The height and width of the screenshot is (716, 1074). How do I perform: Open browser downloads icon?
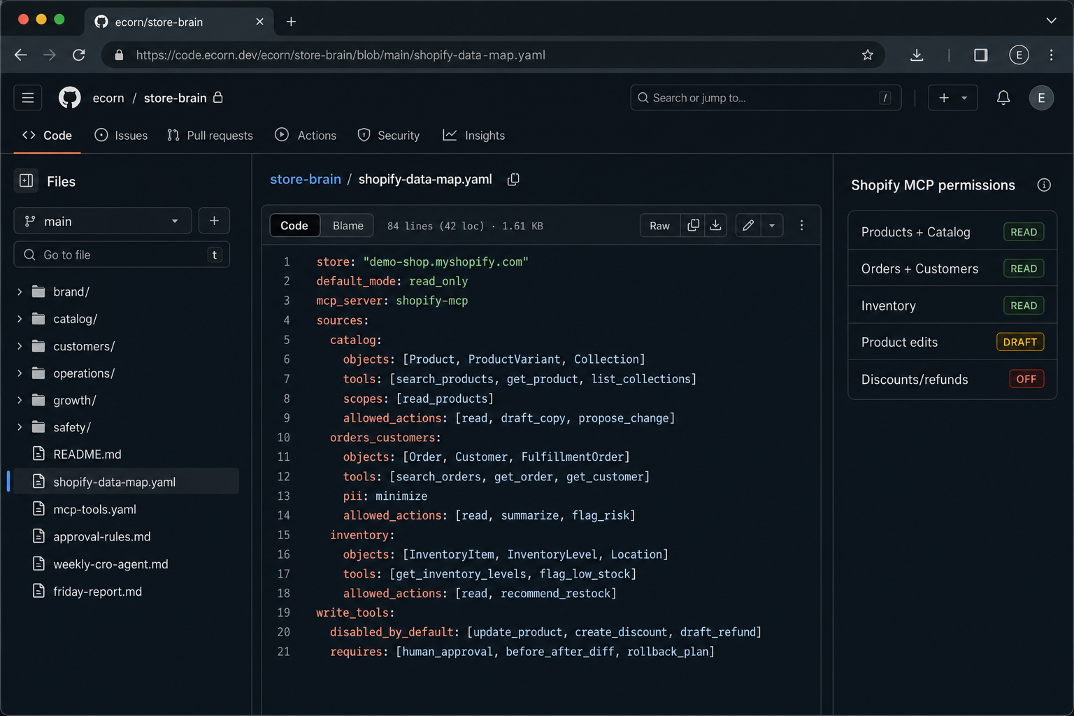click(917, 55)
